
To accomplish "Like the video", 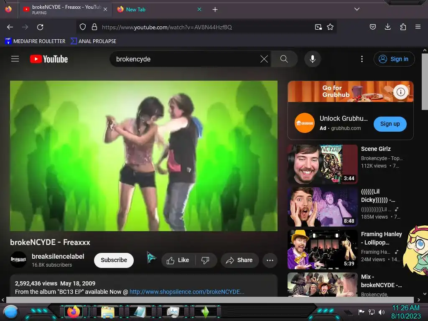I will 178,260.
